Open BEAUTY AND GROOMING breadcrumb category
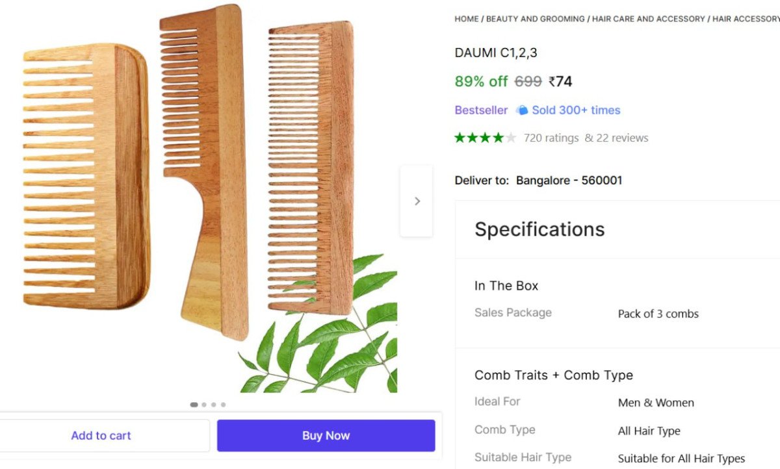Image resolution: width=780 pixels, height=469 pixels. [535, 19]
